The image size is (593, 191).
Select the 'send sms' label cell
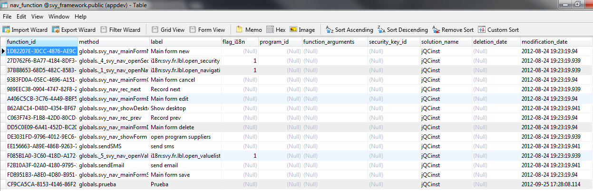185,146
